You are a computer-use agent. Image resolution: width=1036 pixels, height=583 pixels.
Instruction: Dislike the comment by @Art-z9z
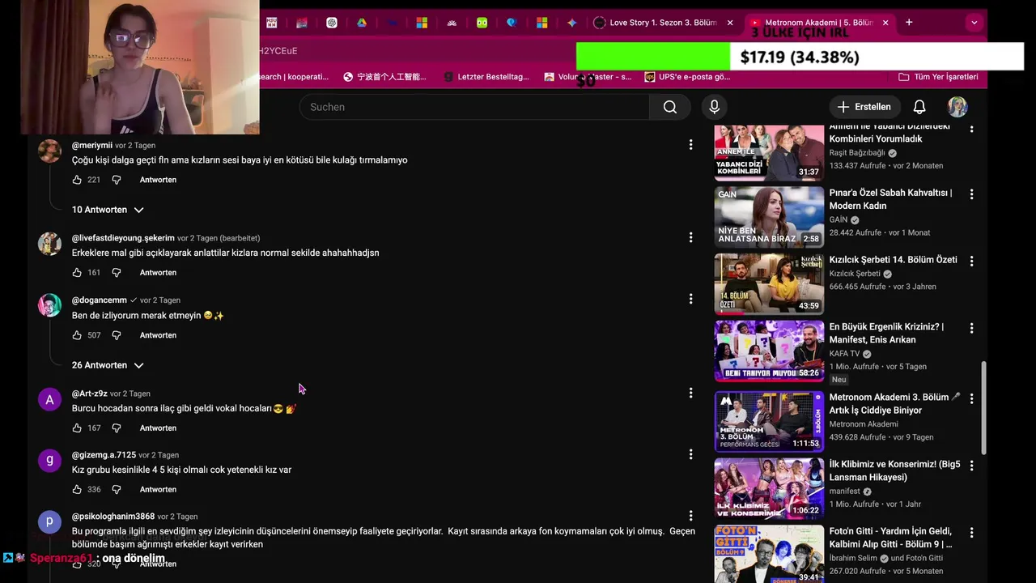(x=116, y=428)
